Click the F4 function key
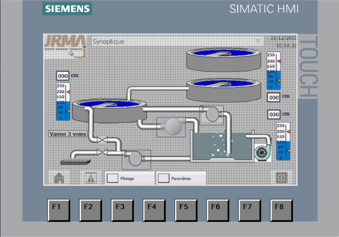Screen dimensions: 339x237 point(154,210)
